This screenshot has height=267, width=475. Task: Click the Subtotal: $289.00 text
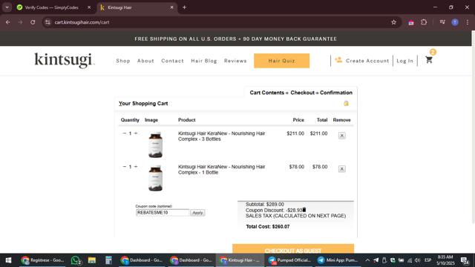tap(265, 205)
